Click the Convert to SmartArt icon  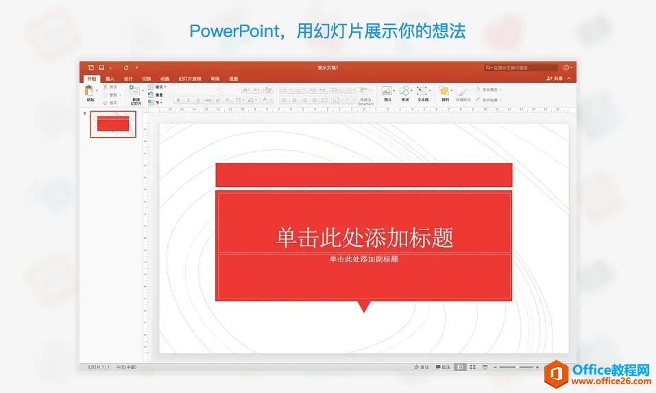(x=363, y=90)
